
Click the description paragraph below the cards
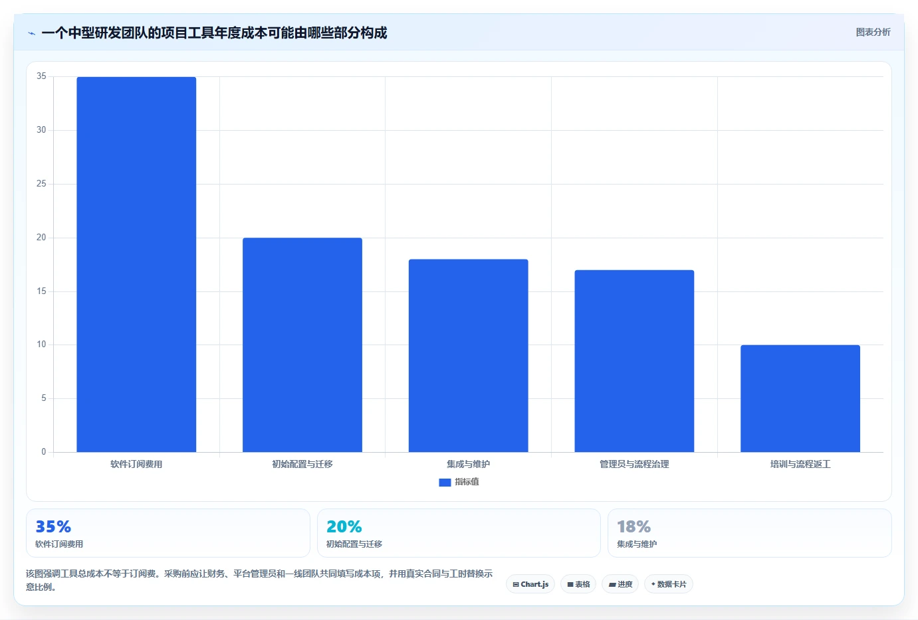coord(259,580)
